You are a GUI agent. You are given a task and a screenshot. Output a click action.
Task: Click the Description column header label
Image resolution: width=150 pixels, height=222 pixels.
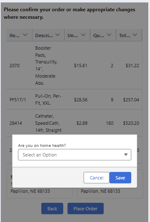point(44,35)
